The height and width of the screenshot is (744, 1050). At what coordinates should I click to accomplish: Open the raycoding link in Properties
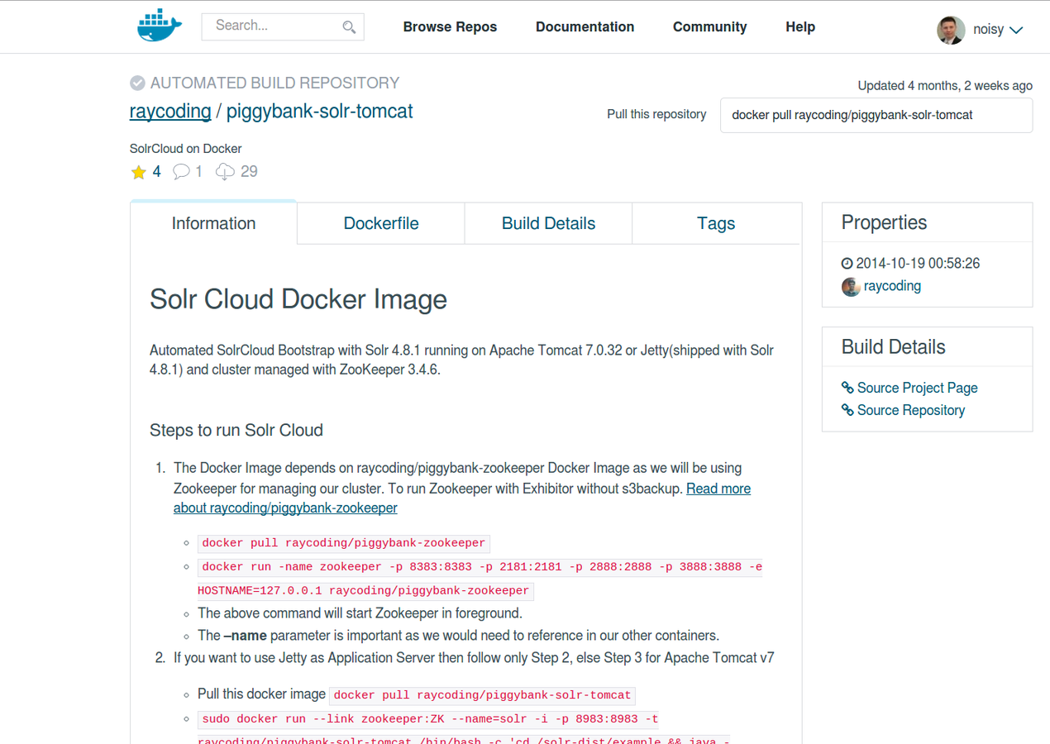pos(892,286)
